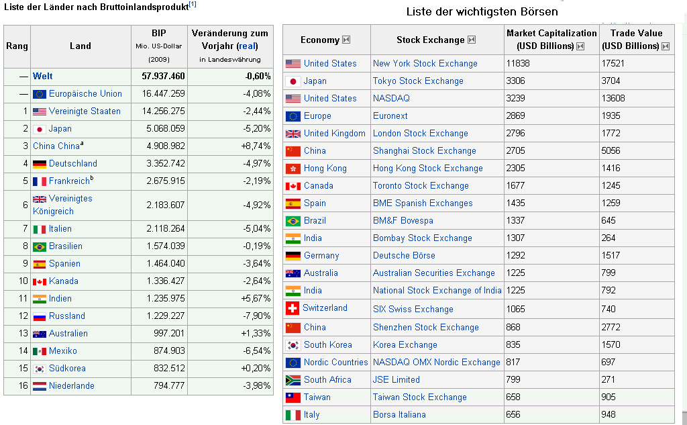This screenshot has width=687, height=425.
Task: Click flag in Shenzhen Stock Exchange row
Action: point(293,328)
